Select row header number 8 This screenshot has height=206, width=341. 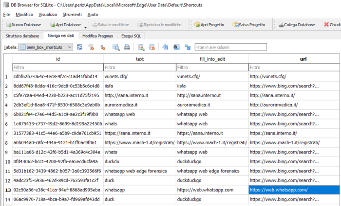click(8, 143)
